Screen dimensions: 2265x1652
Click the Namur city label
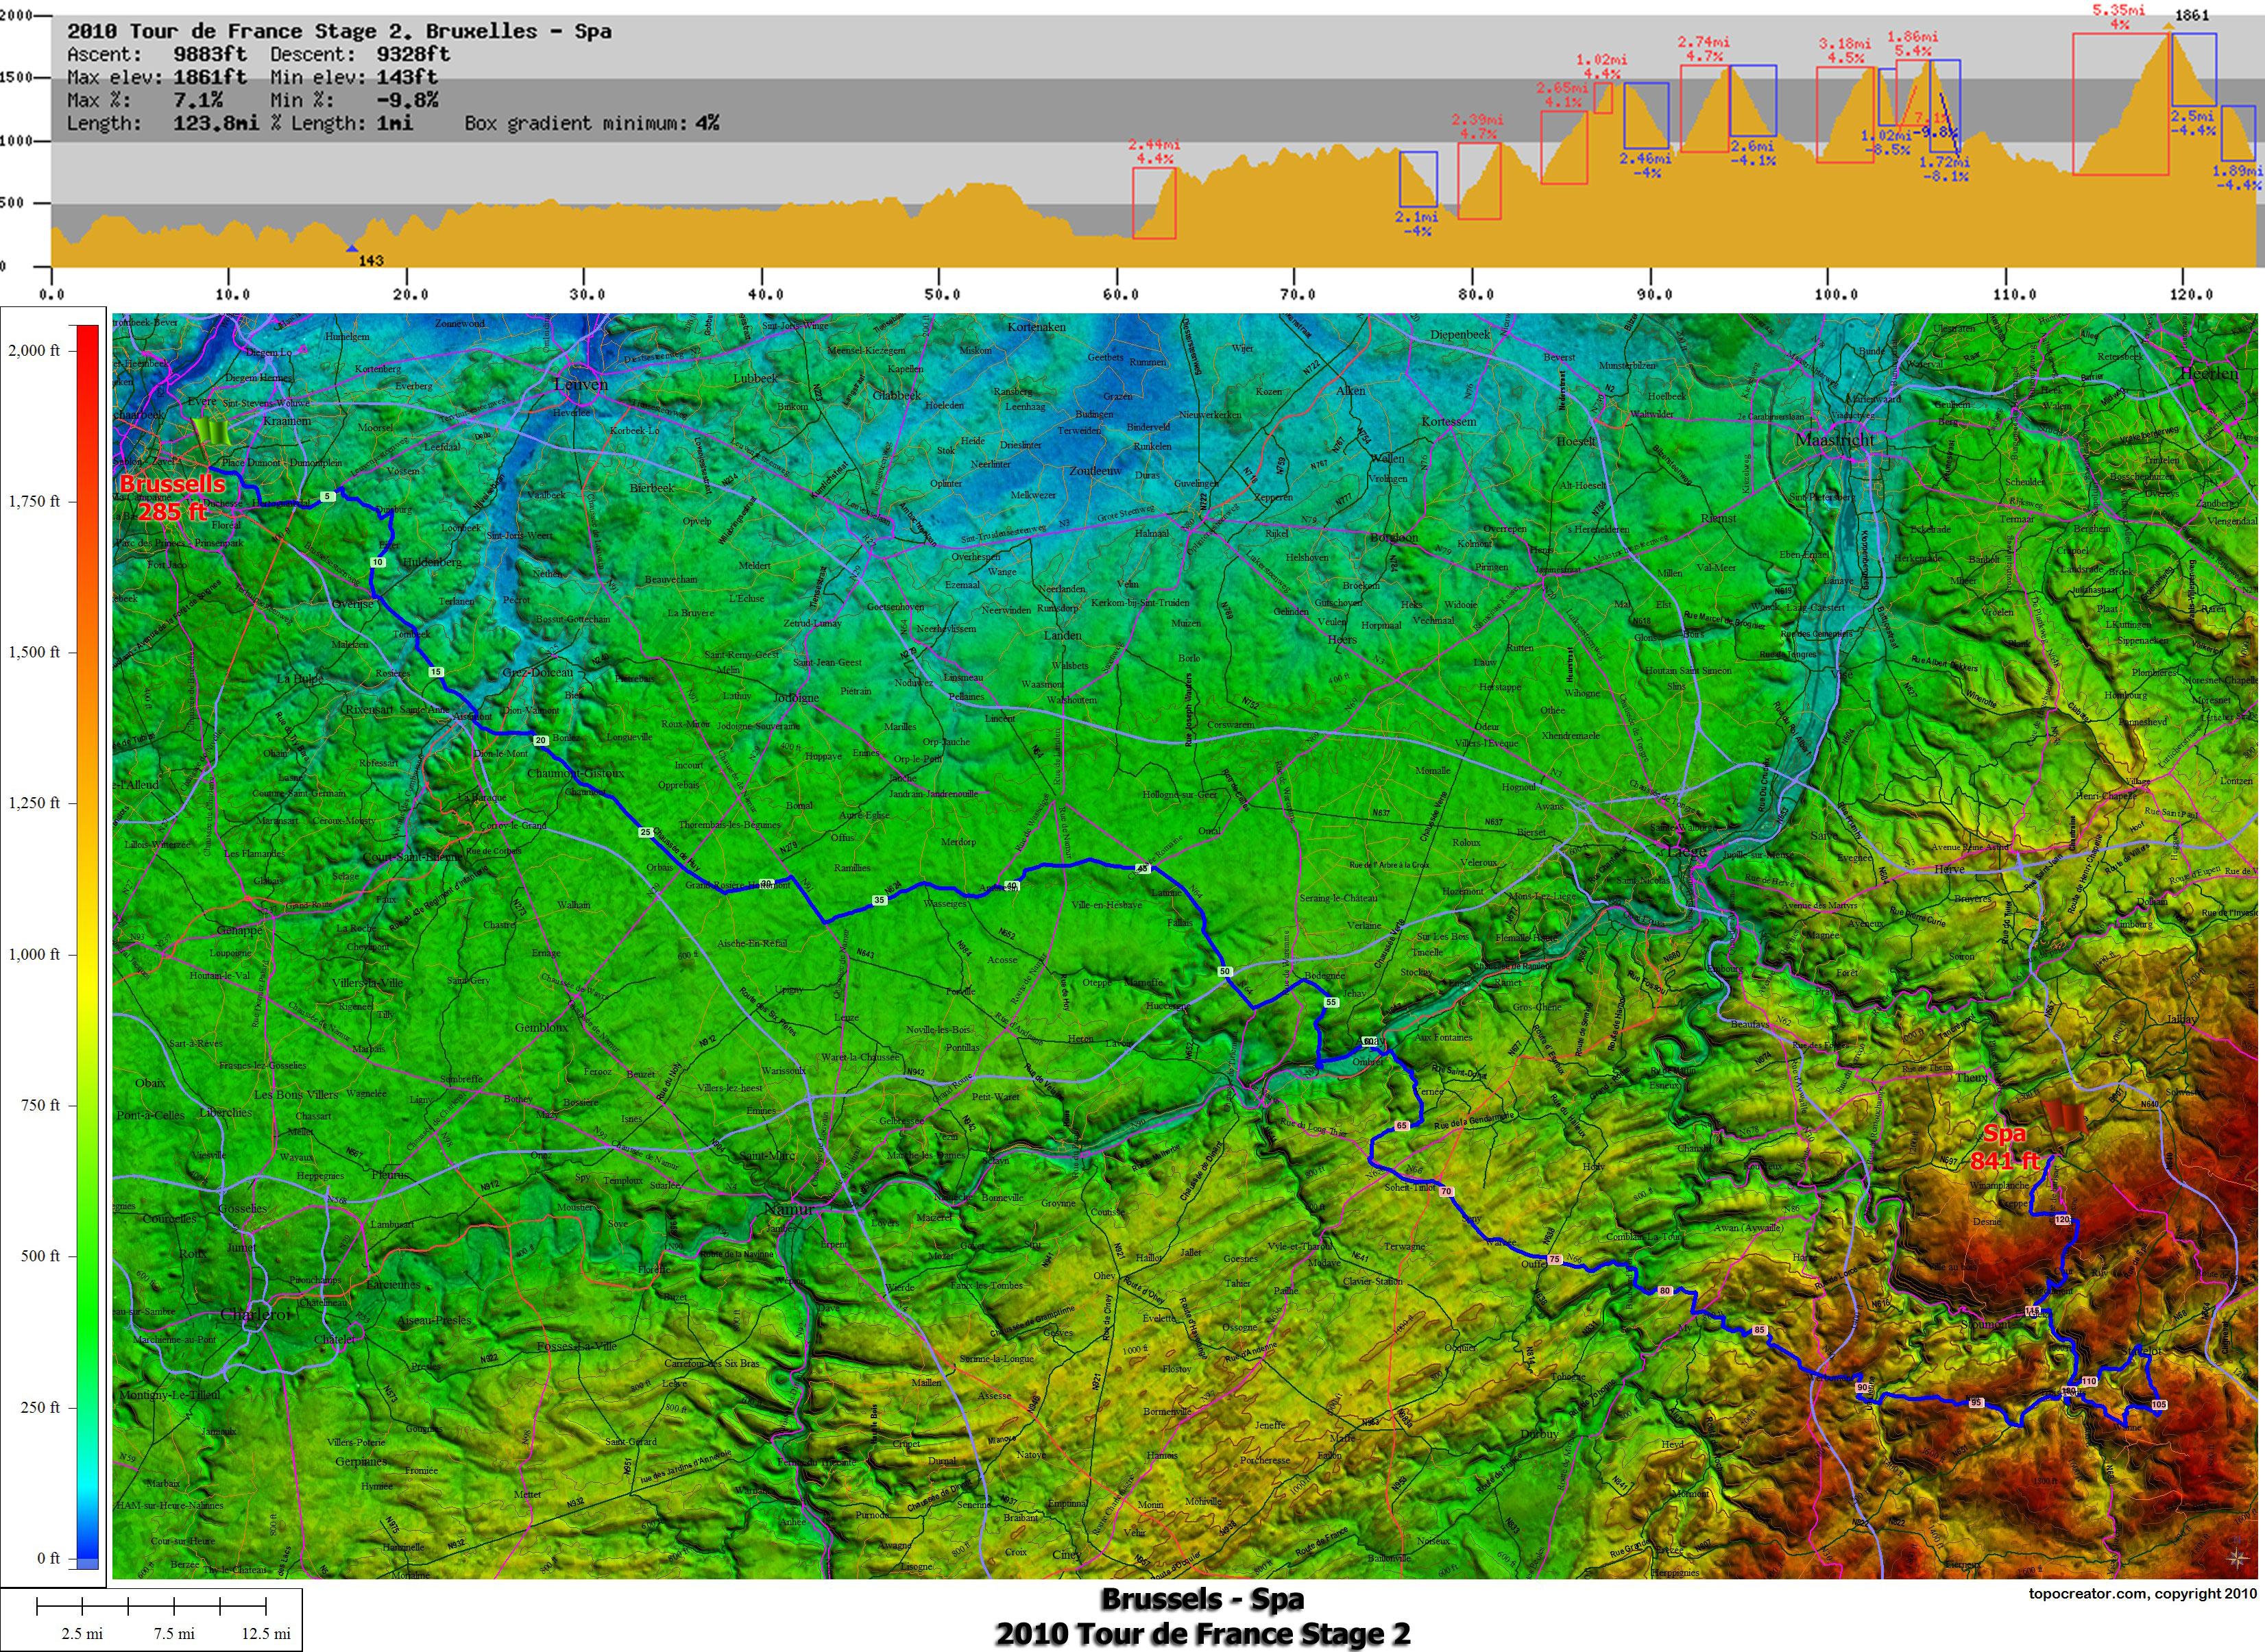[x=788, y=1209]
